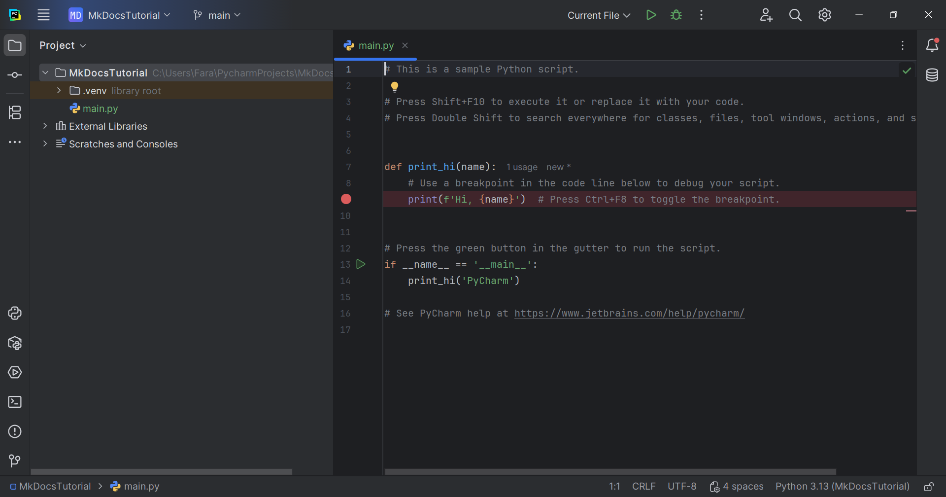Screen dimensions: 946x497
Task: Open the Database tool window
Action: pyautogui.click(x=933, y=75)
